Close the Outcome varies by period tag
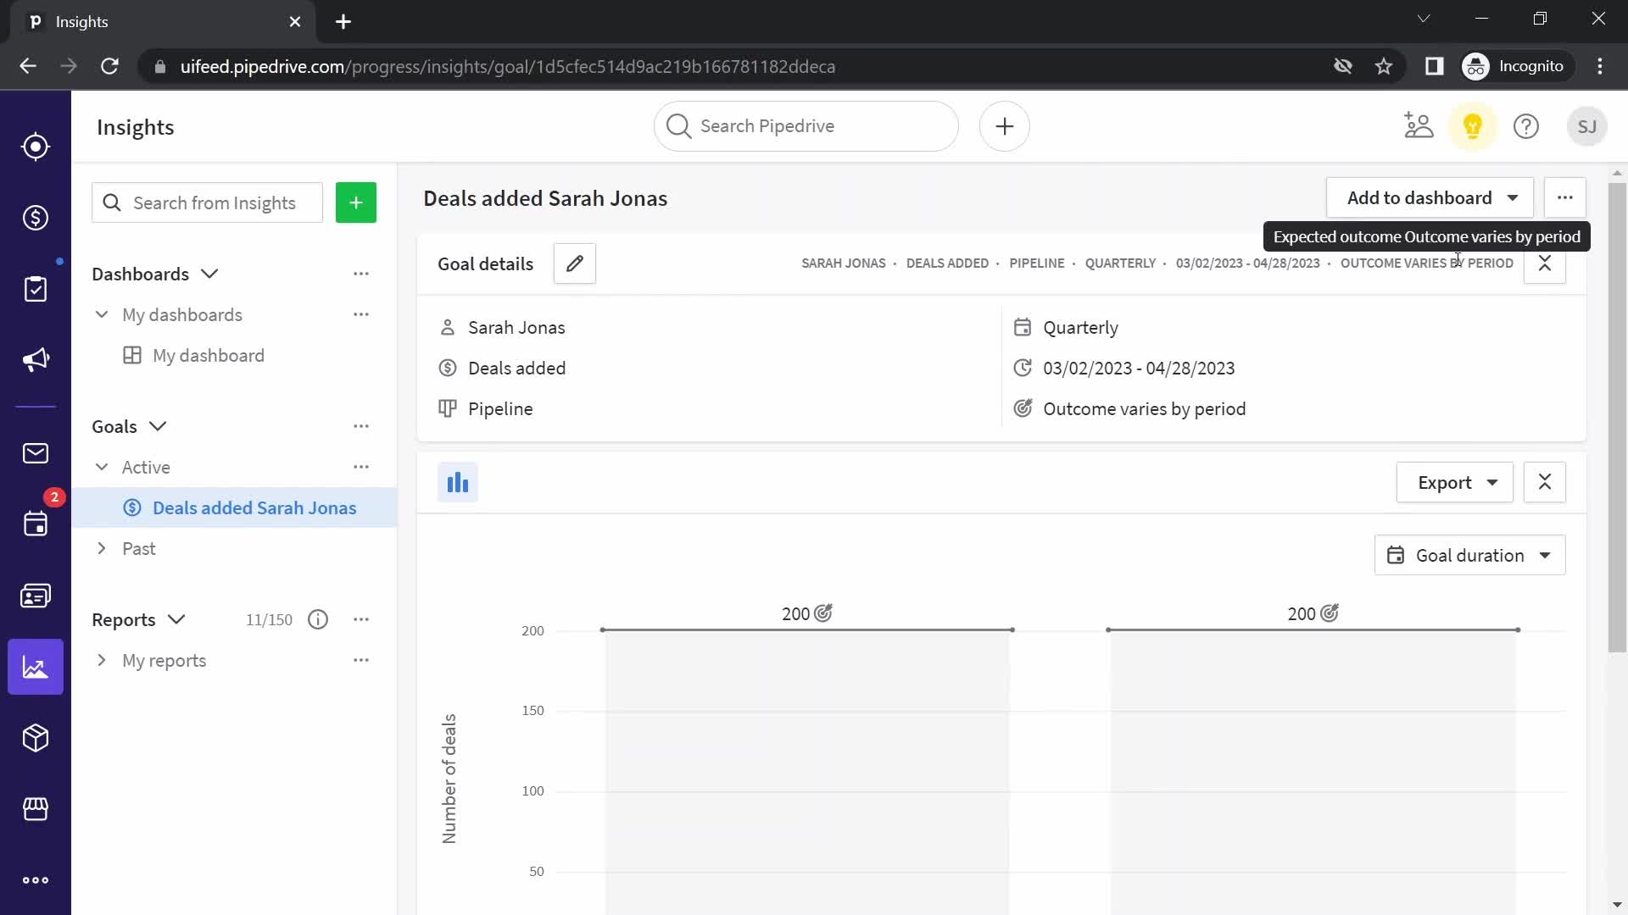The height and width of the screenshot is (915, 1628). coord(1544,263)
